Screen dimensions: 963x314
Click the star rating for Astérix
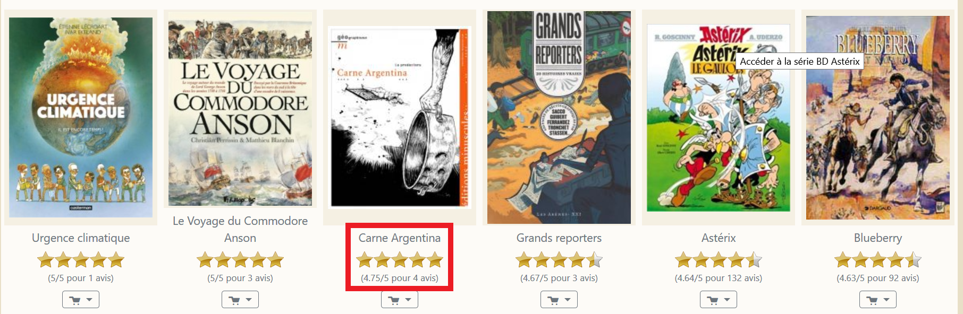(x=719, y=260)
